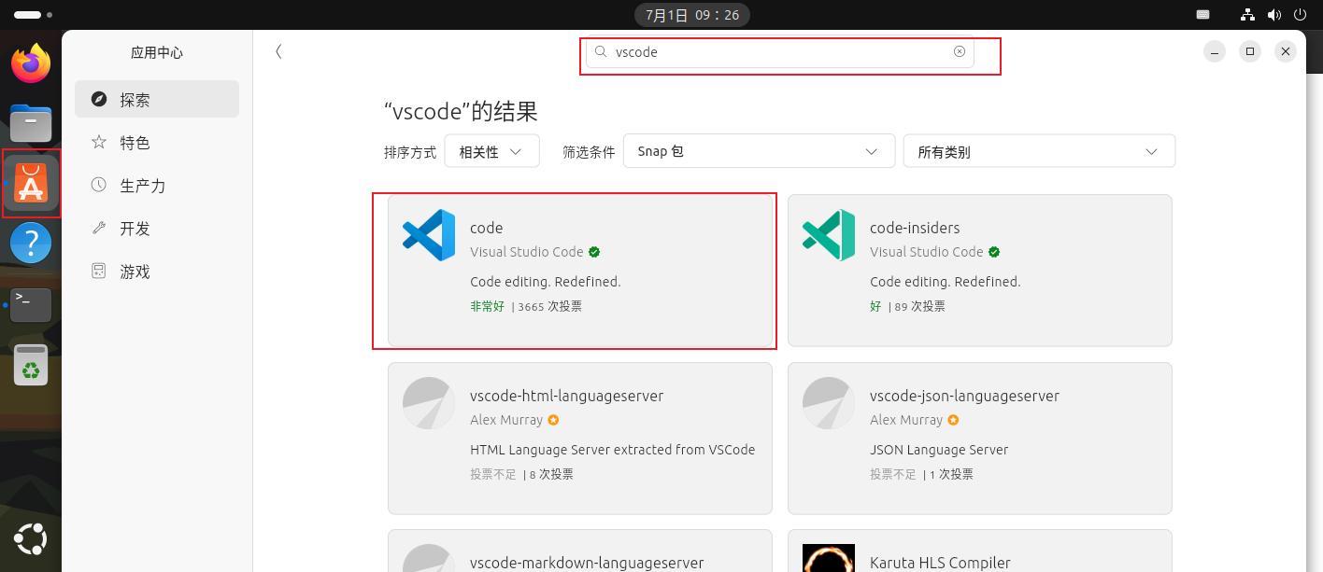Clear the search field with the X icon
This screenshot has height=572, width=1323.
pos(959,52)
